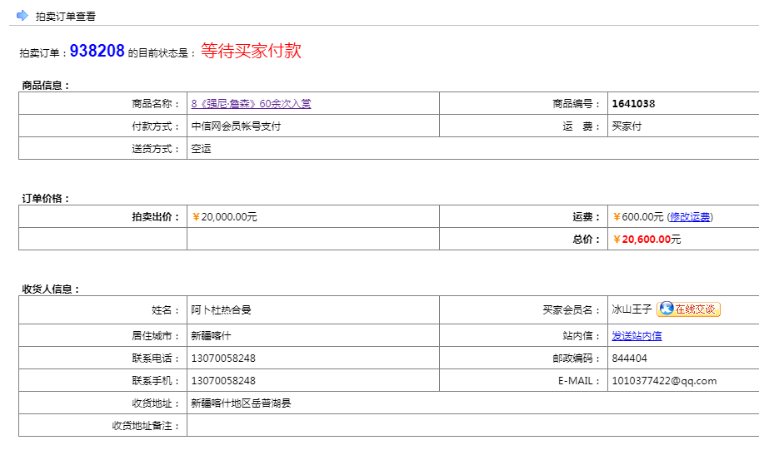Image resolution: width=759 pixels, height=455 pixels.
Task: Click the order number 938208
Action: click(x=97, y=51)
